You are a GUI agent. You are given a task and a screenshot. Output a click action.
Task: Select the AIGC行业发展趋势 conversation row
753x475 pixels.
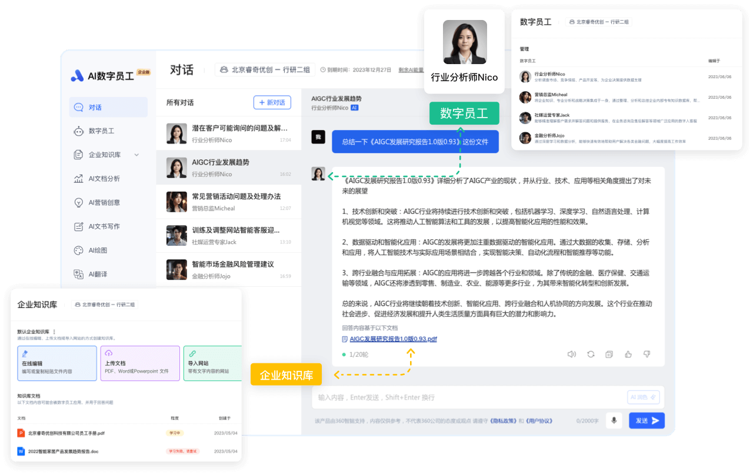pos(228,168)
